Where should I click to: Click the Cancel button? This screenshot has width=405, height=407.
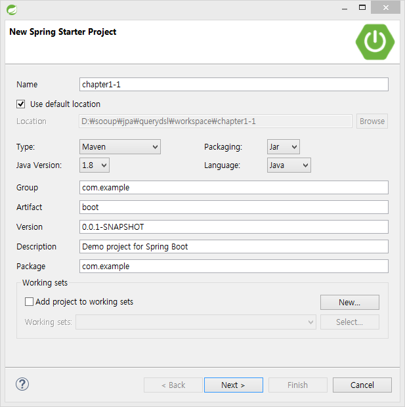click(x=362, y=385)
